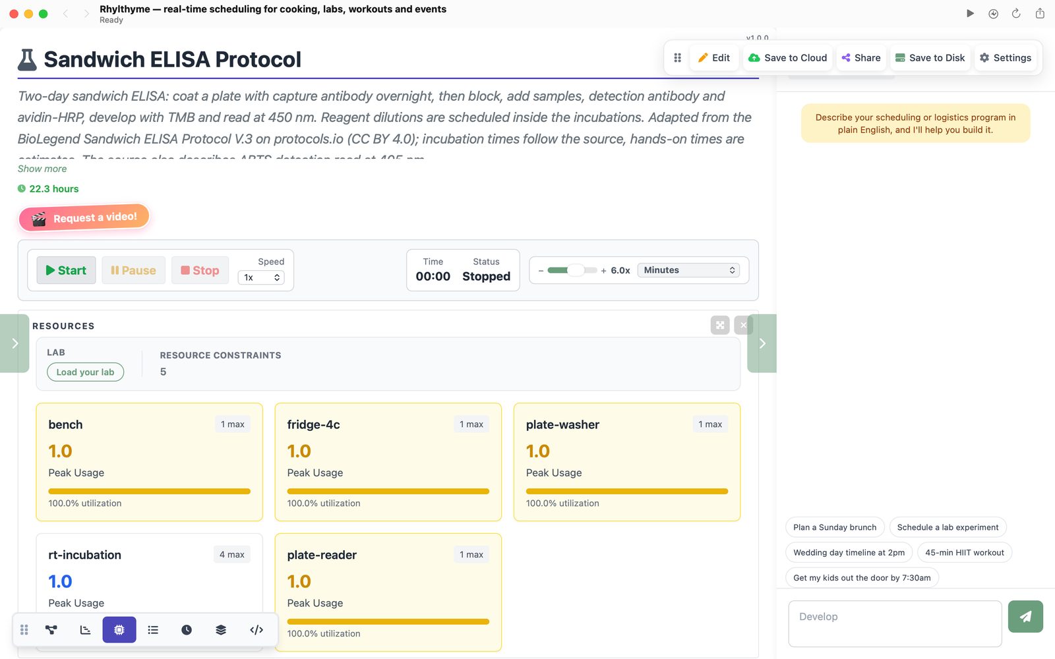1055x659 pixels.
Task: Click Load your lab button
Action: click(x=85, y=372)
